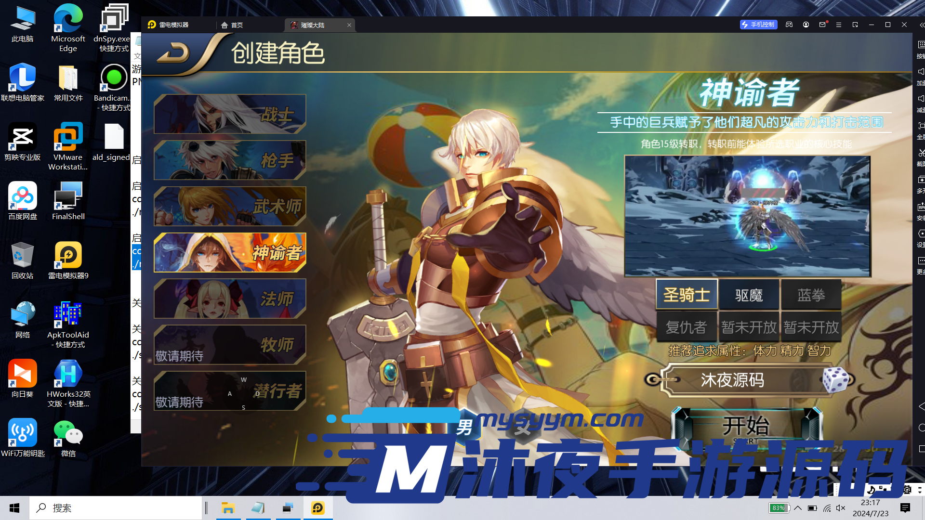Open the game center gamepad icon in title bar
Viewport: 925px width, 520px height.
tap(789, 24)
